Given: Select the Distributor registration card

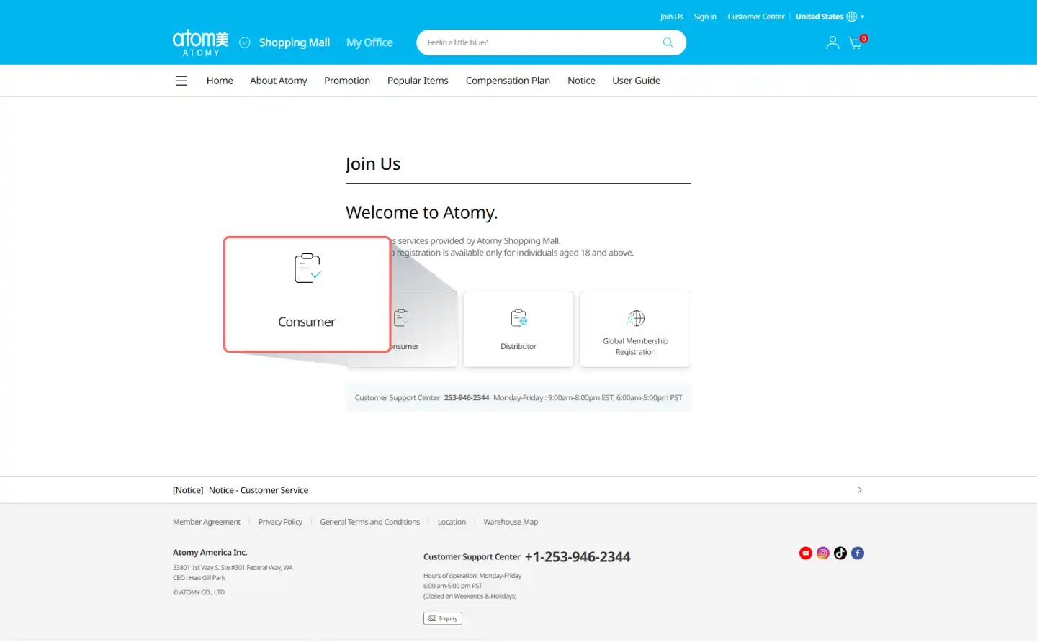Looking at the screenshot, I should [518, 329].
